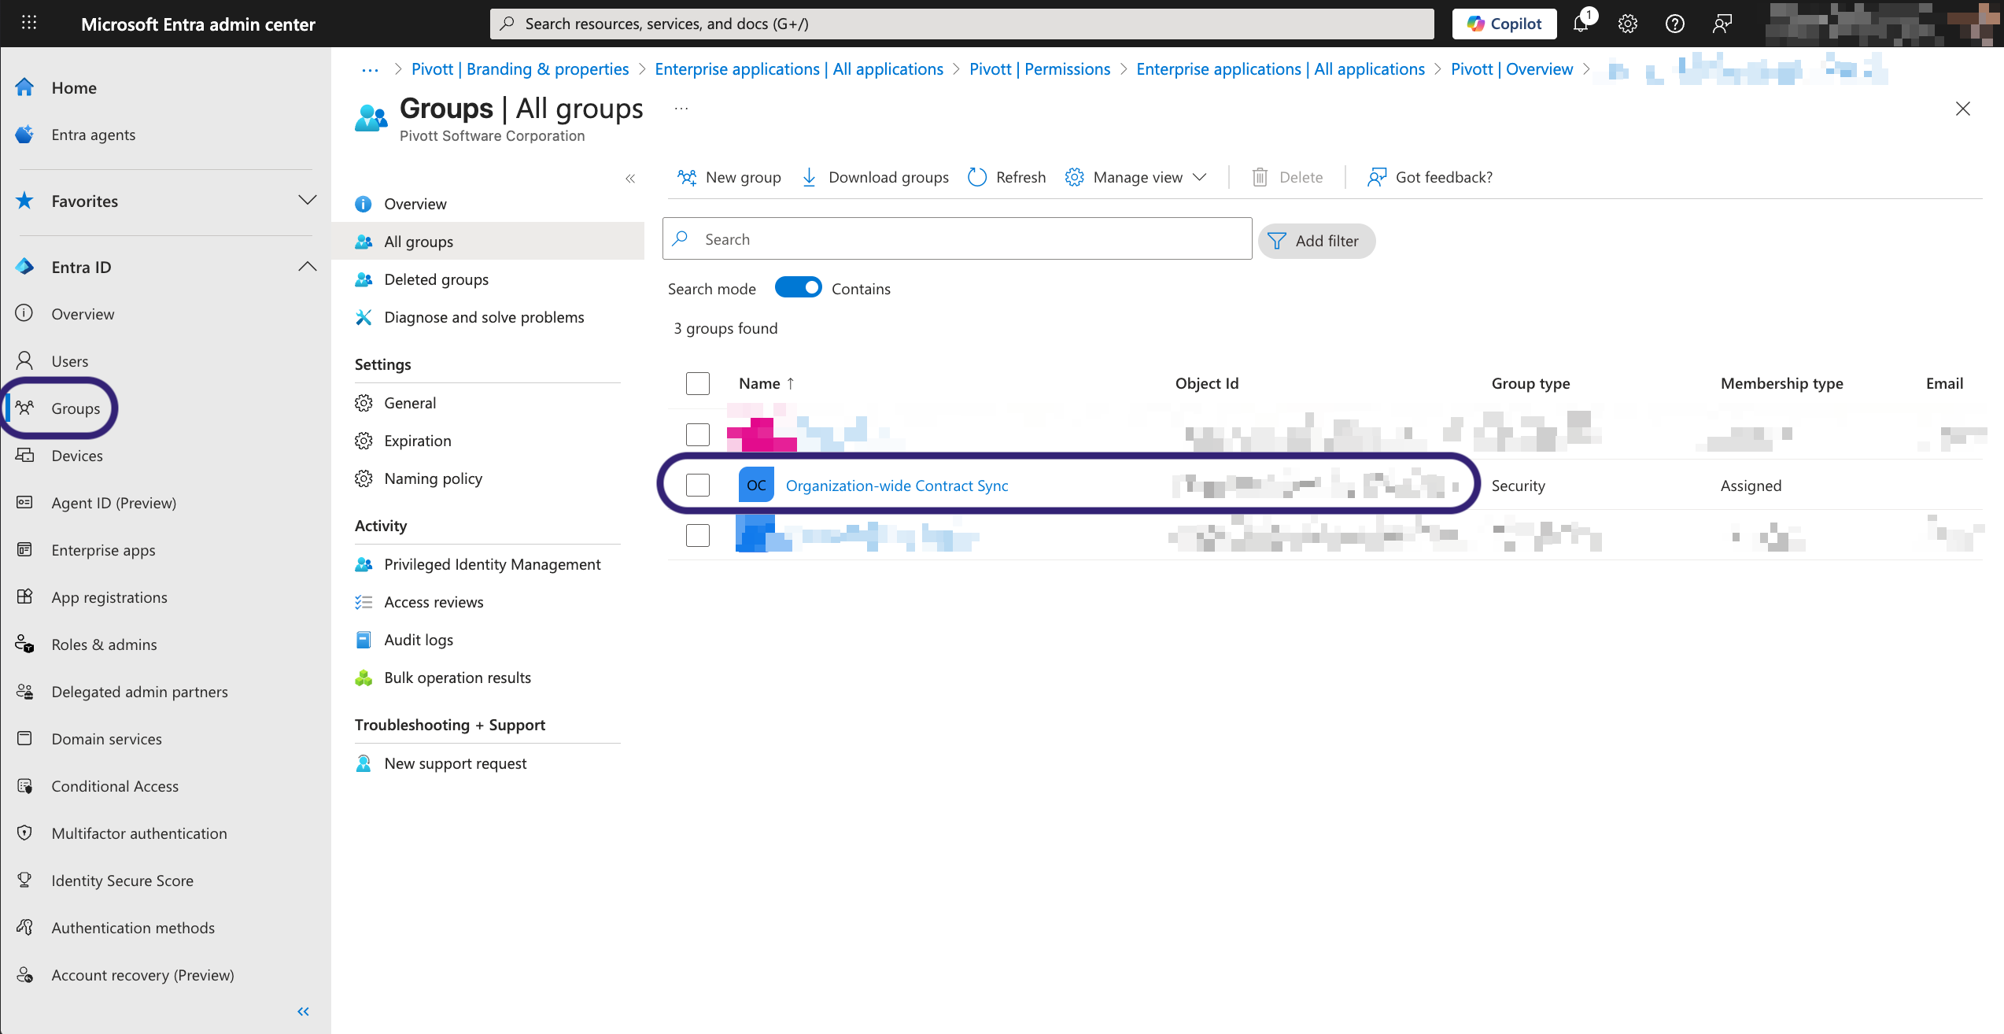Open Deleted groups in the side menu
Image resolution: width=2004 pixels, height=1034 pixels.
pyautogui.click(x=437, y=279)
